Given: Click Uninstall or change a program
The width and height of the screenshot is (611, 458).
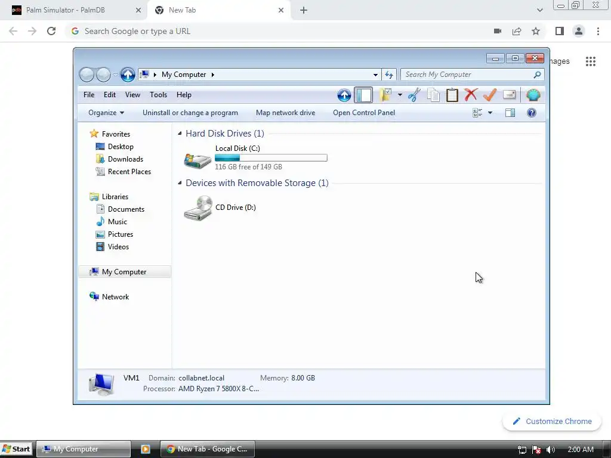Looking at the screenshot, I should pyautogui.click(x=190, y=113).
